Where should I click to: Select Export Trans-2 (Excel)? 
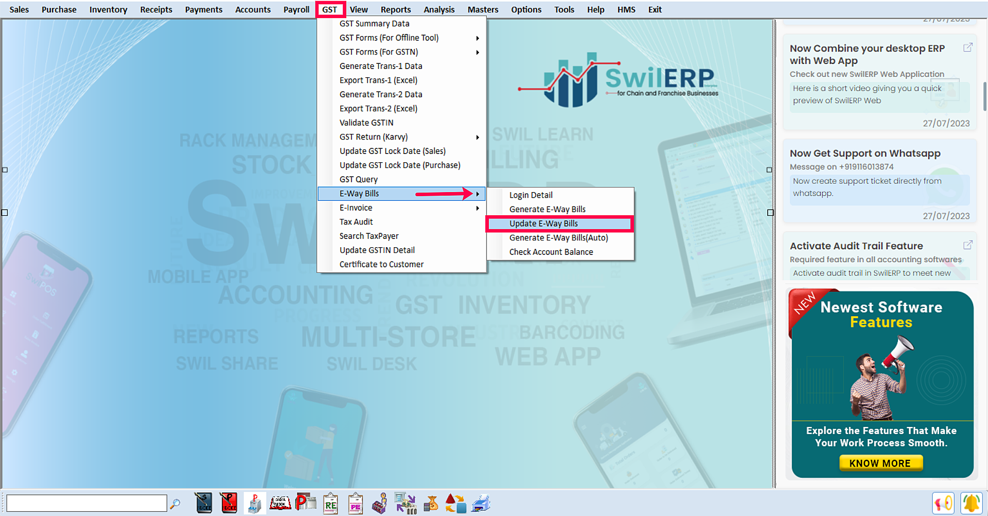(401, 109)
